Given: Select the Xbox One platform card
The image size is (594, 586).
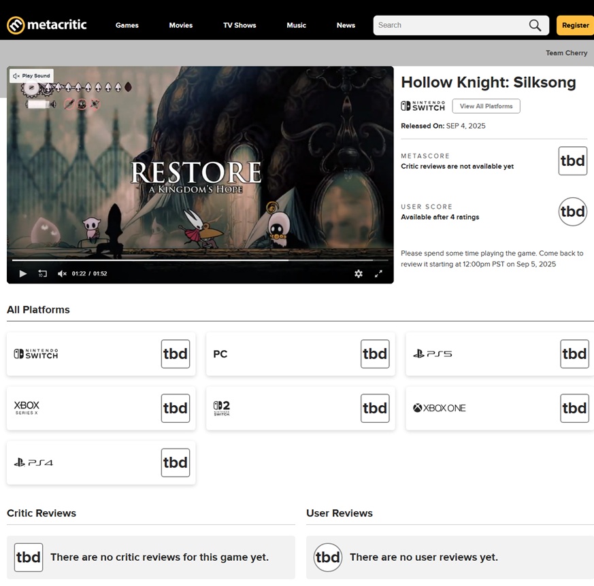Looking at the screenshot, I should coord(499,408).
